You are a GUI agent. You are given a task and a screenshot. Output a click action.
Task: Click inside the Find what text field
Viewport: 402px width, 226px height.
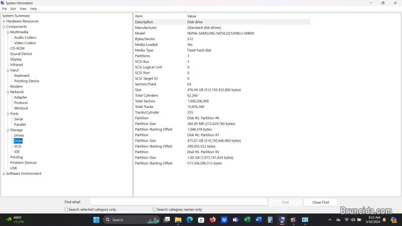click(x=178, y=202)
